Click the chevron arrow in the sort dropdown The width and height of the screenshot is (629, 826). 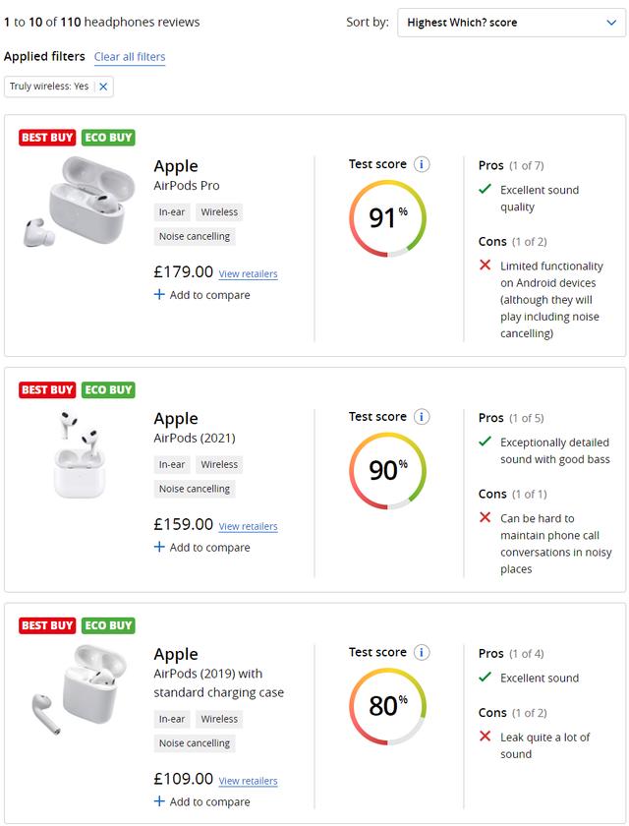(x=611, y=23)
